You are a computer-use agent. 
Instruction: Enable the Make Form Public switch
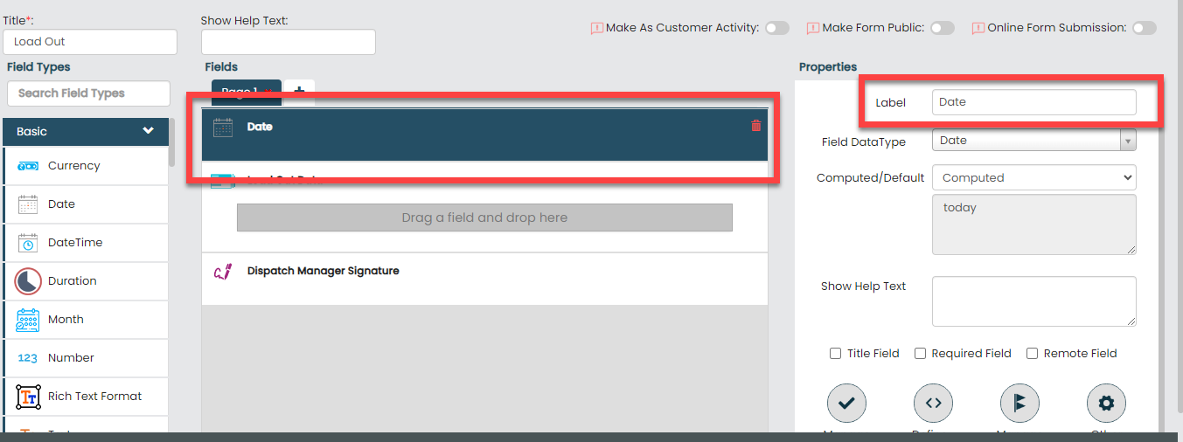942,28
